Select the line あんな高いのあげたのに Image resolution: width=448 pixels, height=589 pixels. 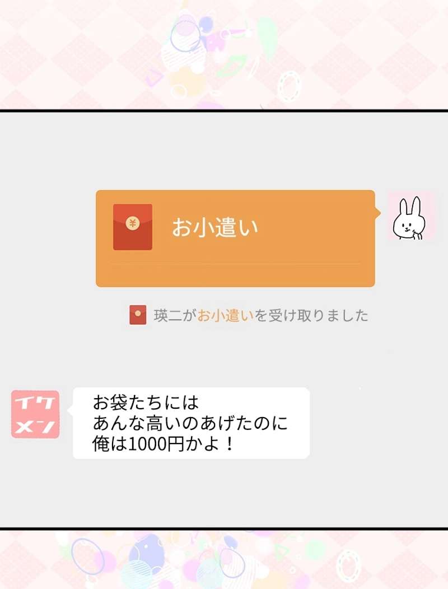190,423
